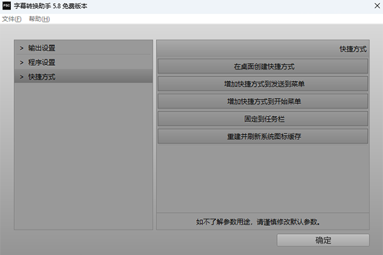Open the 文件(F) menu
The width and height of the screenshot is (383, 255).
coord(11,19)
